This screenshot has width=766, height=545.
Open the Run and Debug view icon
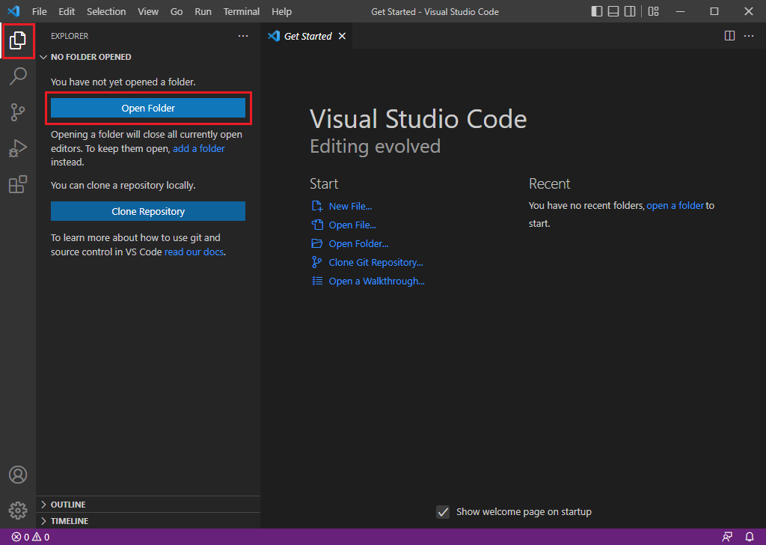tap(18, 148)
